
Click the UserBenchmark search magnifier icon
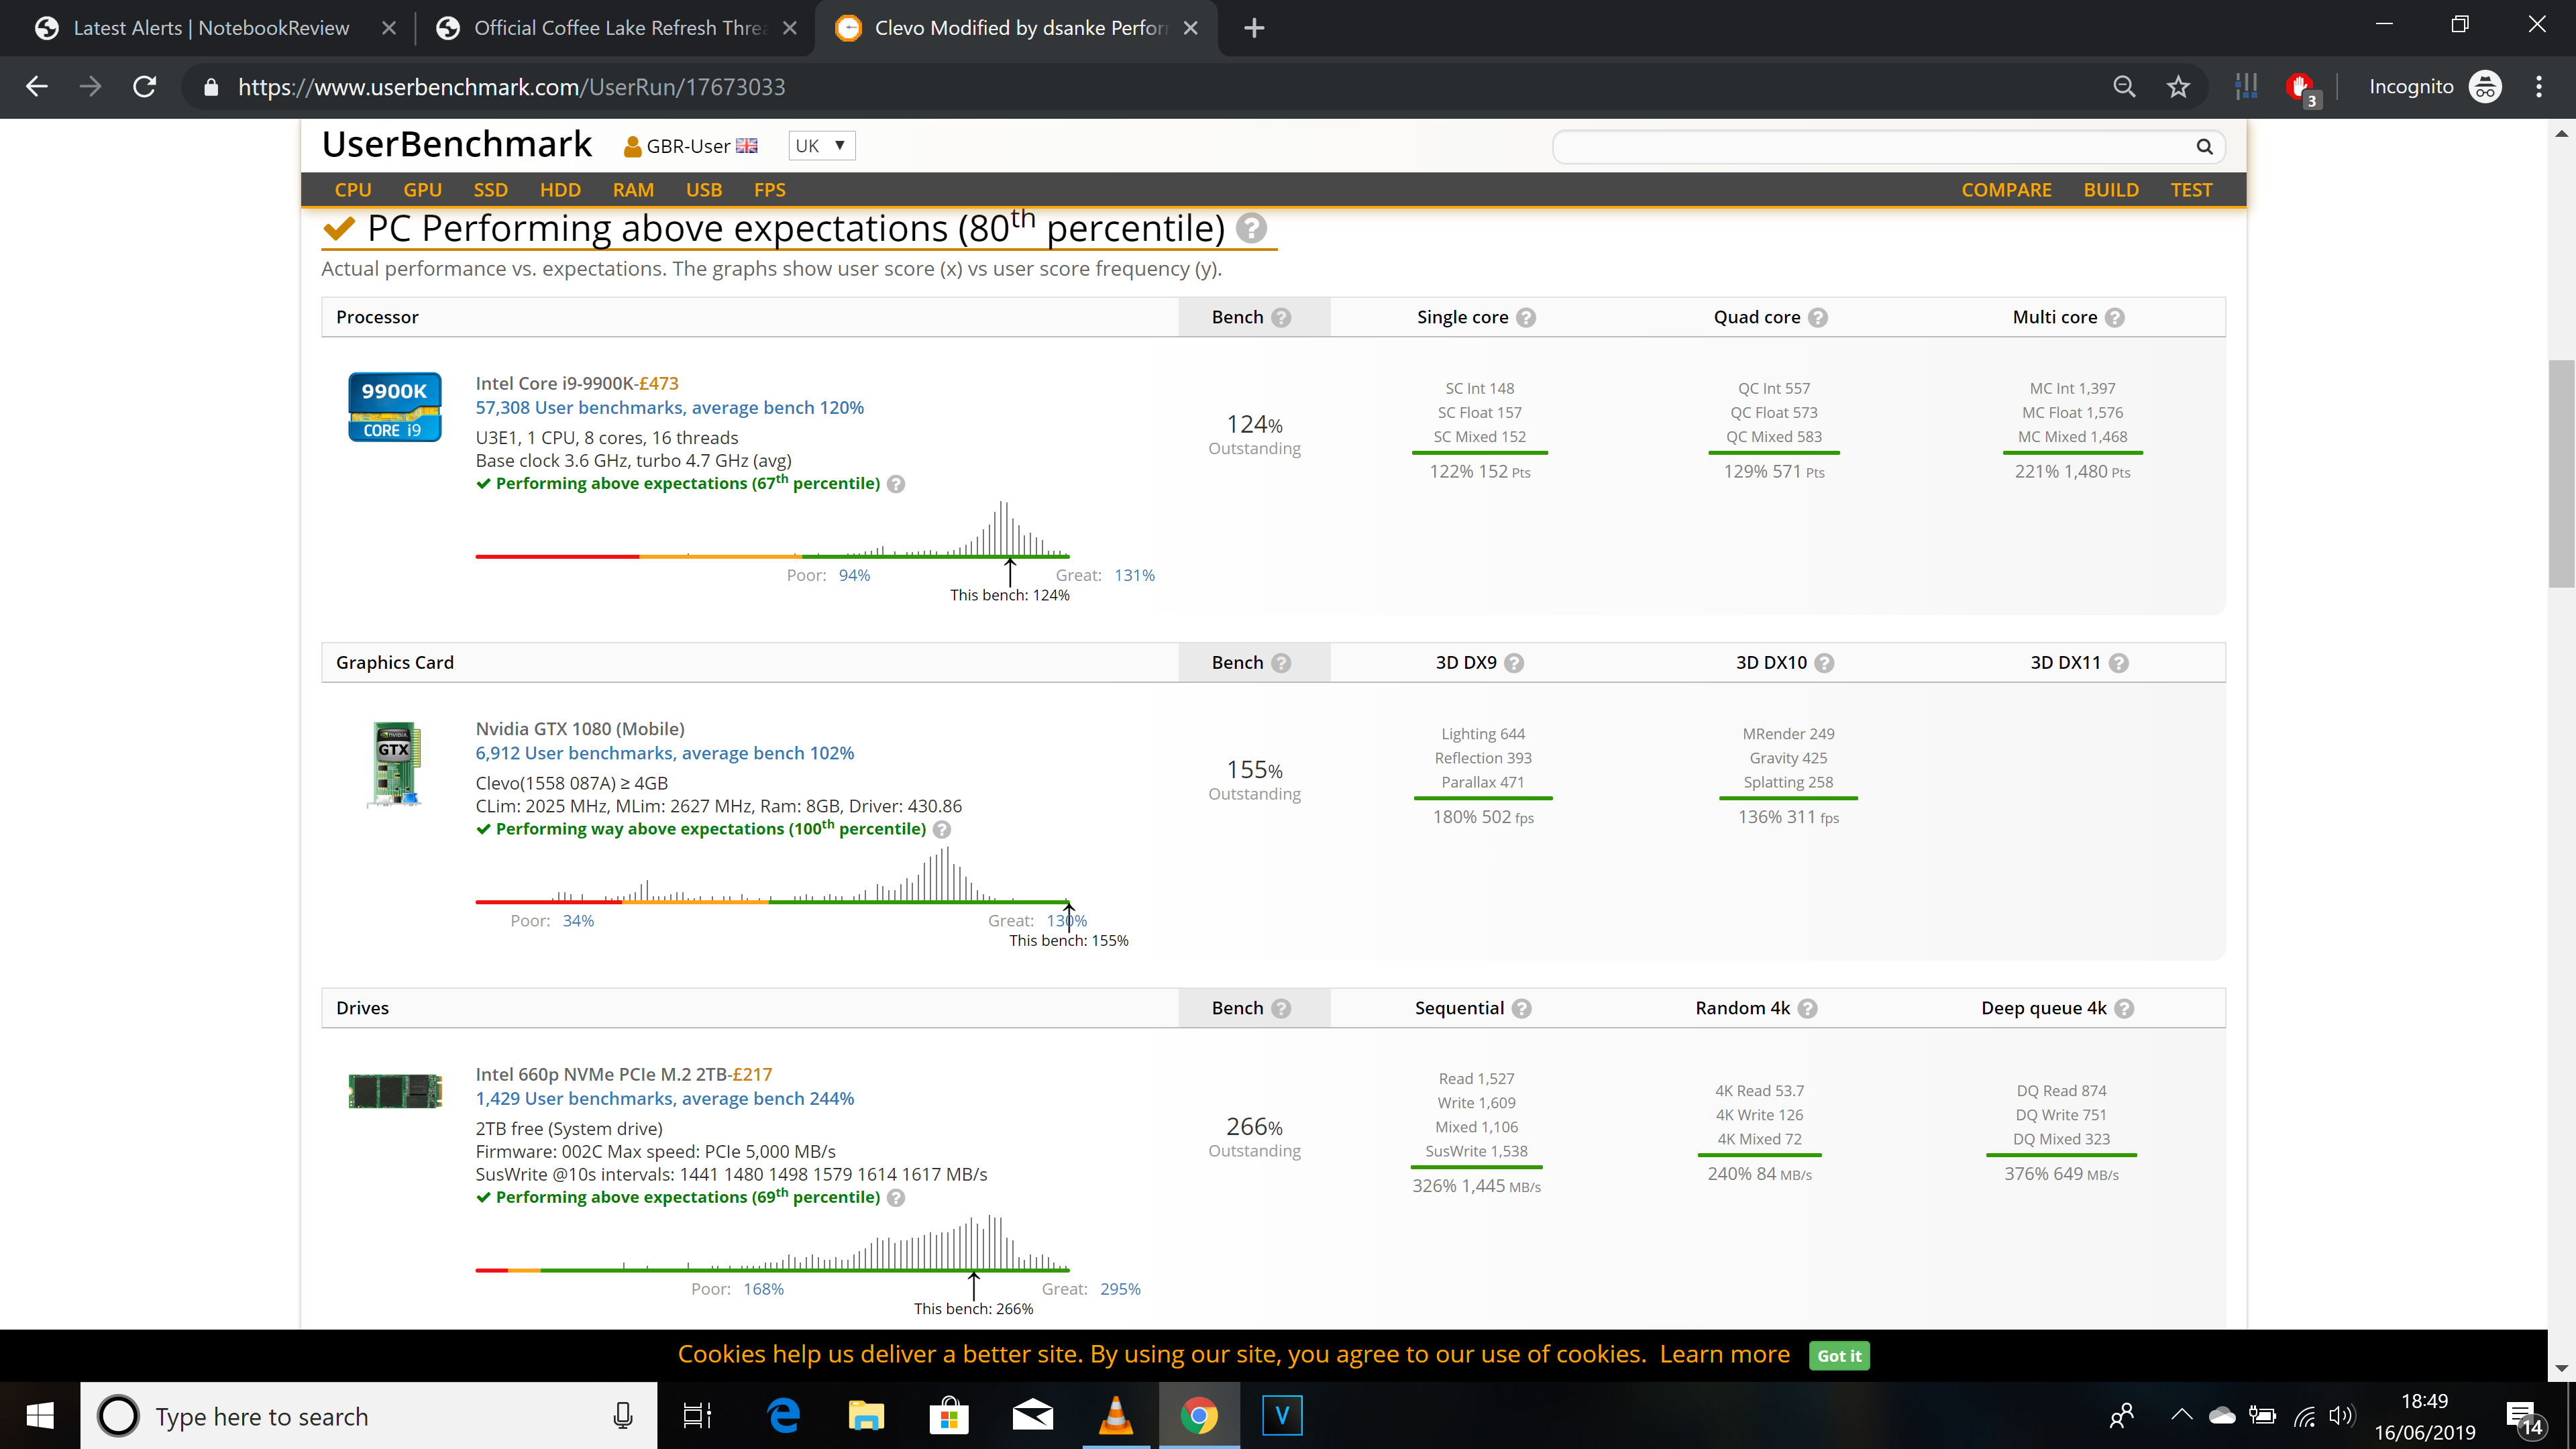point(2204,147)
